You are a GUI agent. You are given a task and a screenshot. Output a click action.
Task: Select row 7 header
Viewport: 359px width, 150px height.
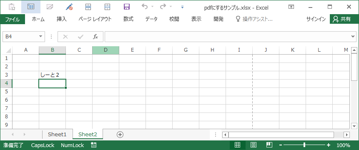pos(6,108)
